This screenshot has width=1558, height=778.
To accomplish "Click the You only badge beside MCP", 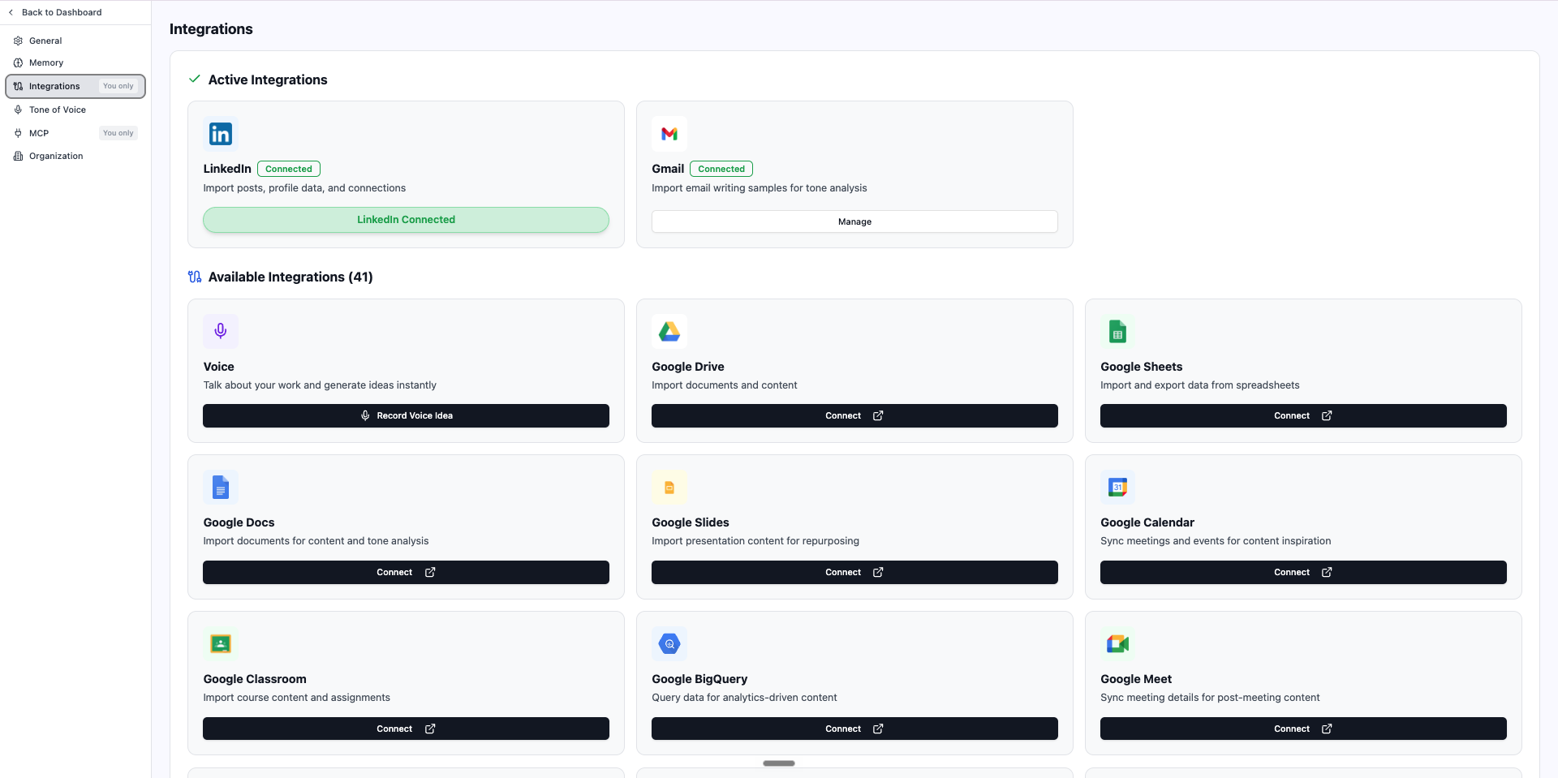I will click(x=118, y=133).
